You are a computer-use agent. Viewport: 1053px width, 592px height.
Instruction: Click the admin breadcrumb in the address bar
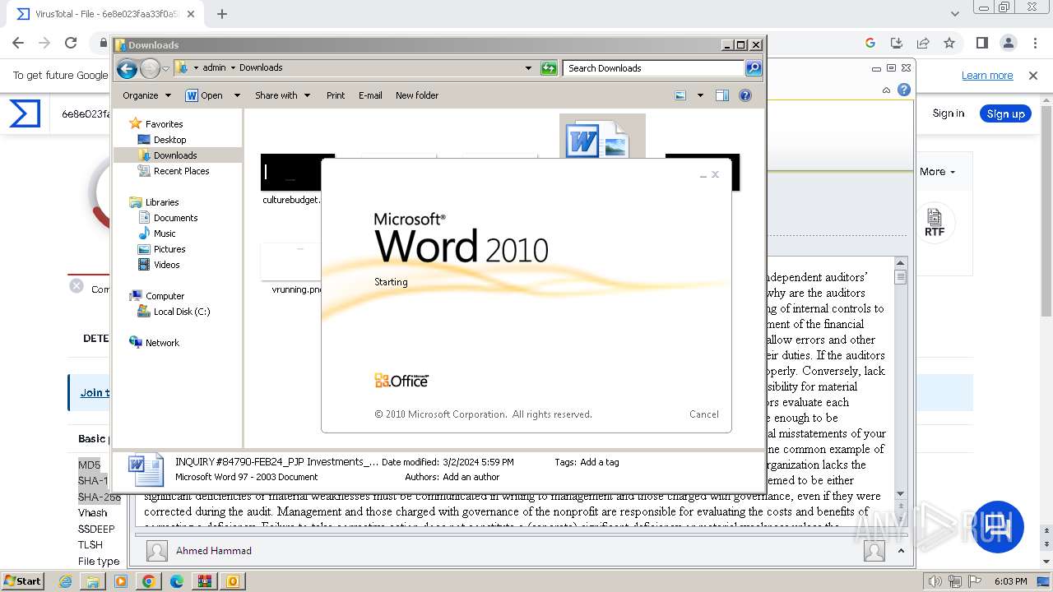tap(214, 68)
